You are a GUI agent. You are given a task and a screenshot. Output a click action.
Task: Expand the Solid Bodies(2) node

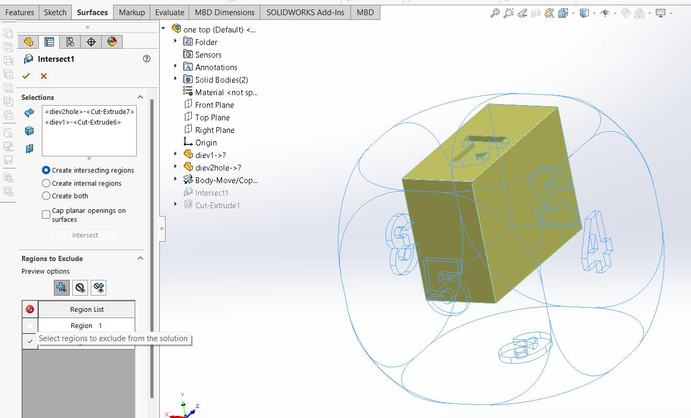pyautogui.click(x=176, y=79)
